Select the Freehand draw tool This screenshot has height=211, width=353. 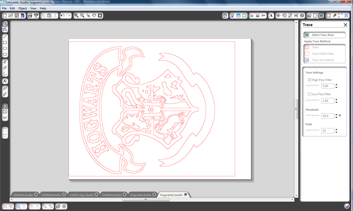click(x=5, y=74)
